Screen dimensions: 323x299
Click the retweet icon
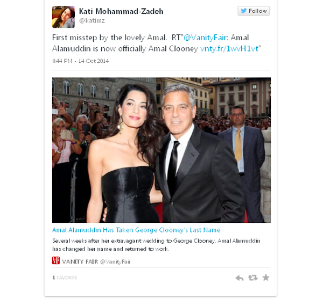(253, 278)
